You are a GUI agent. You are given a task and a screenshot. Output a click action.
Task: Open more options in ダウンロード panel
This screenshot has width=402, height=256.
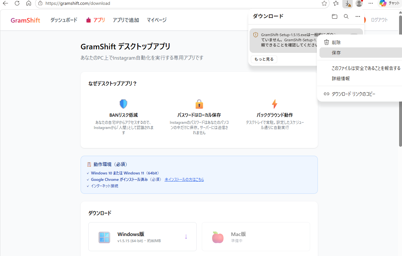[x=358, y=16]
